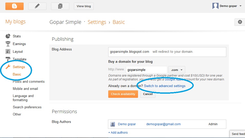The image size is (245, 138).
Task: Click the Check availability button
Action: 123,94
